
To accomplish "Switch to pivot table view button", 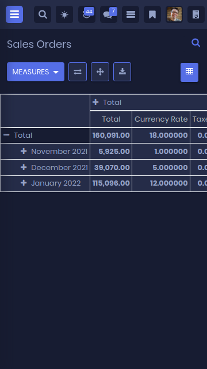I will 189,72.
